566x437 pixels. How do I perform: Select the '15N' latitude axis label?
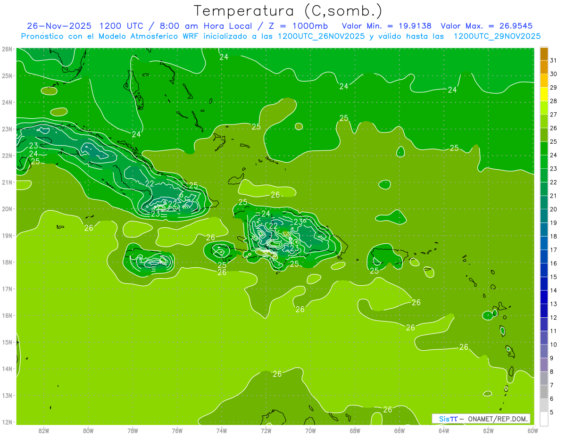tap(7, 342)
